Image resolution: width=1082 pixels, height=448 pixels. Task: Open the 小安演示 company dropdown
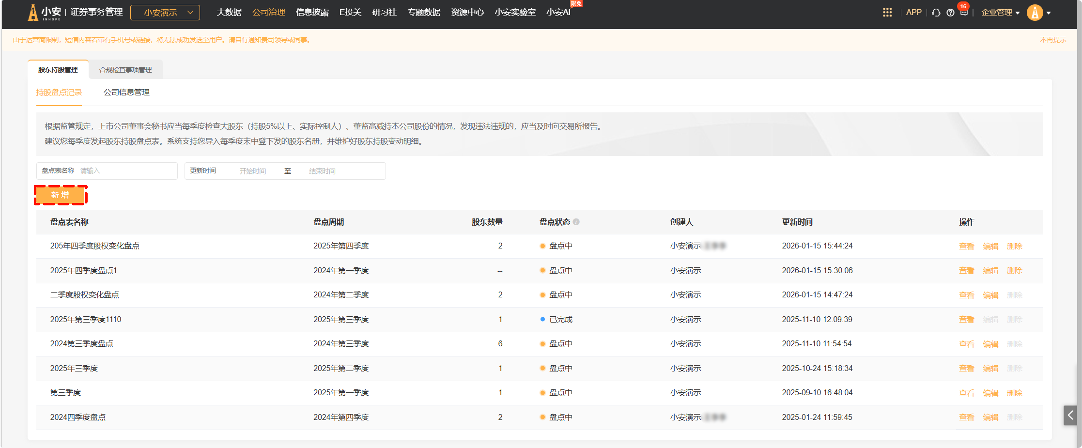point(165,13)
